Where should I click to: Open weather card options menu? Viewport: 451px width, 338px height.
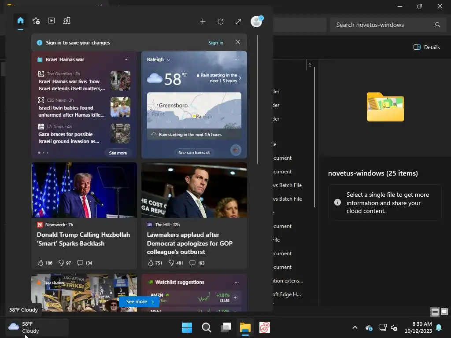click(x=237, y=59)
